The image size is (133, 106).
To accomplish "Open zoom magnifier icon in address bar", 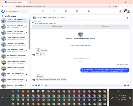I will coord(110,7).
